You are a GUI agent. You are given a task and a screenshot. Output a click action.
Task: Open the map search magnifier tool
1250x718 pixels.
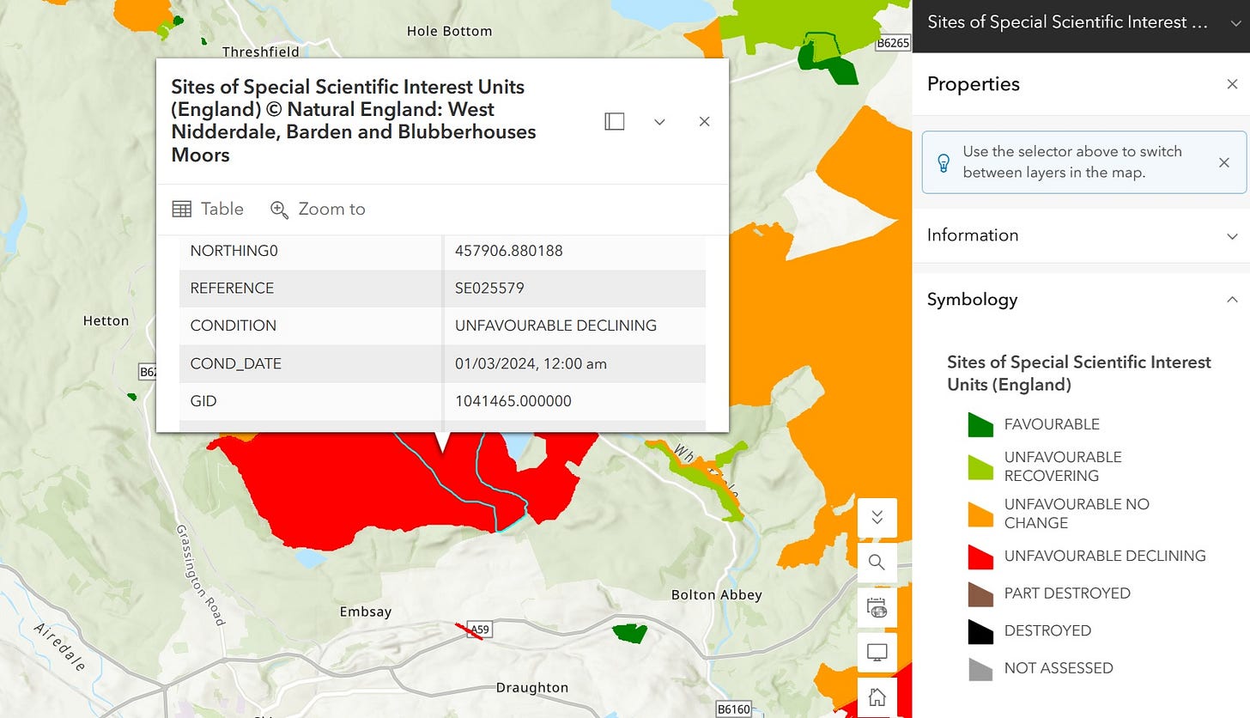[877, 563]
